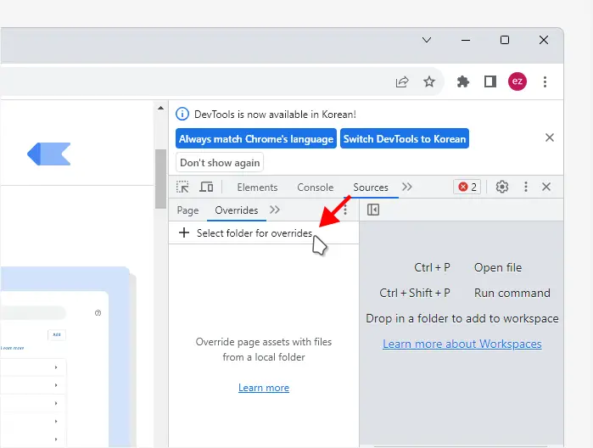Switch to the Console tab
593x448 pixels.
click(316, 188)
